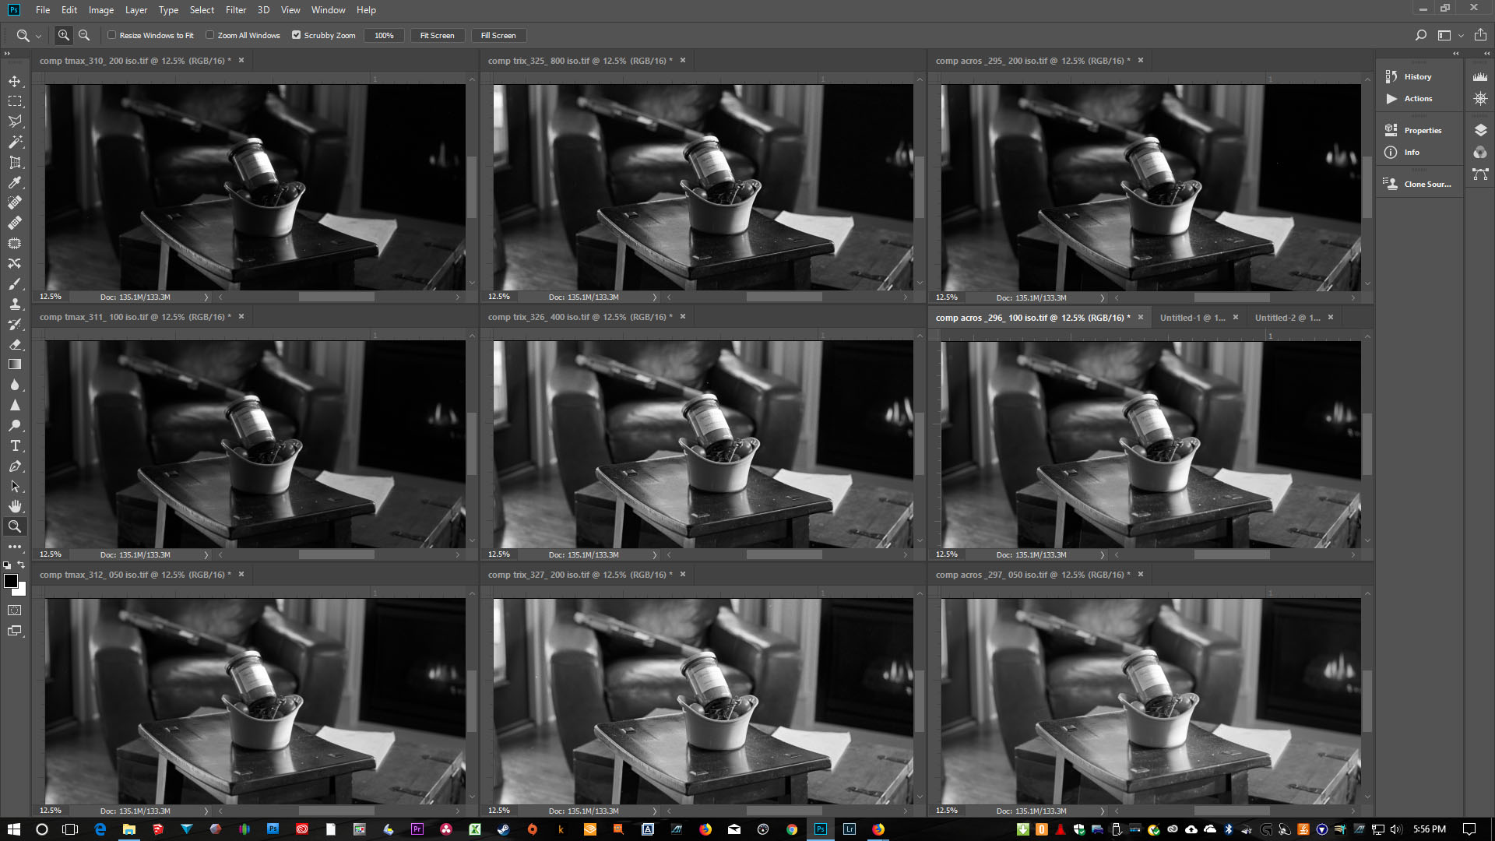Click the Fit Screen button
Screen dimensions: 1495x841
pos(437,35)
